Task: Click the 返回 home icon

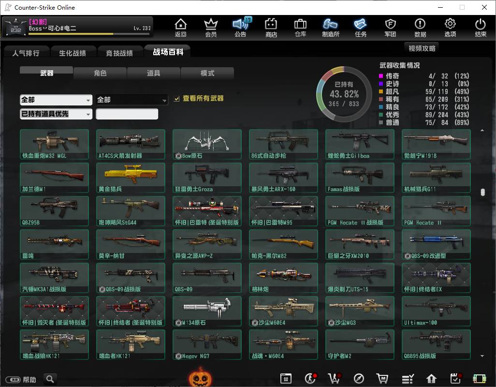Action: click(x=181, y=24)
